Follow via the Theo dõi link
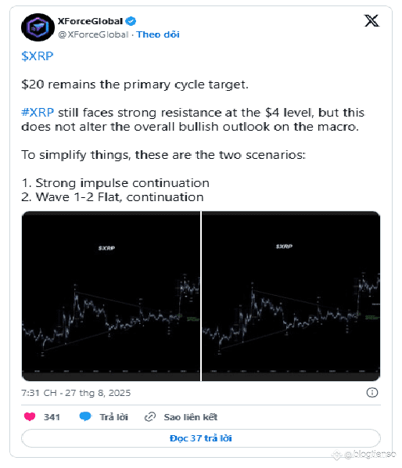Screen dimensions: 402x468 158,34
